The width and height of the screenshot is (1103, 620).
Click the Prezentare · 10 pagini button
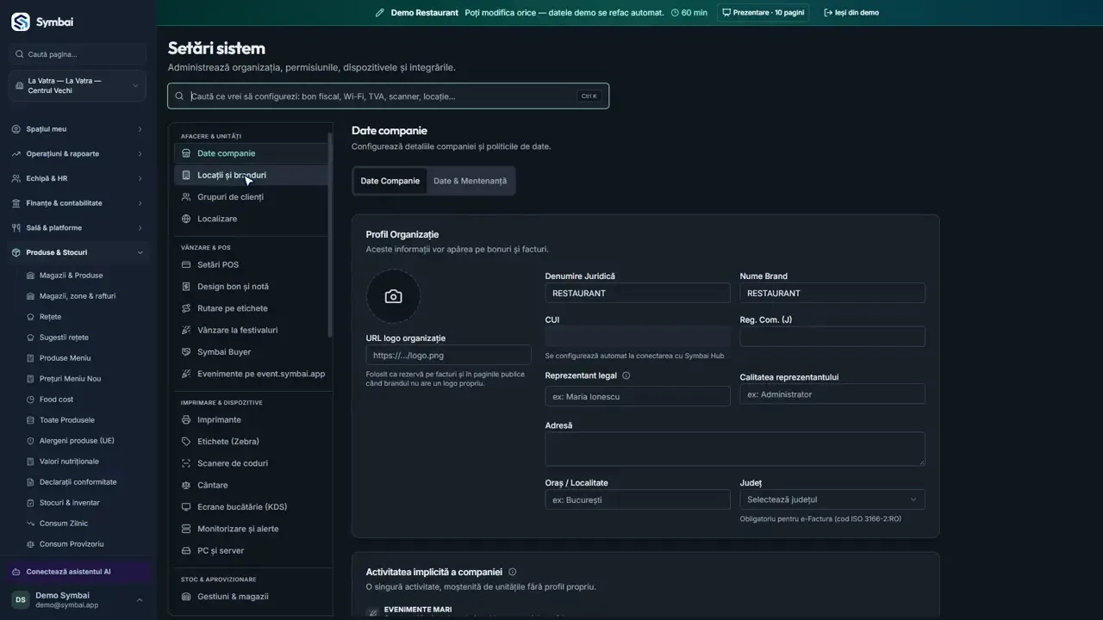[763, 13]
